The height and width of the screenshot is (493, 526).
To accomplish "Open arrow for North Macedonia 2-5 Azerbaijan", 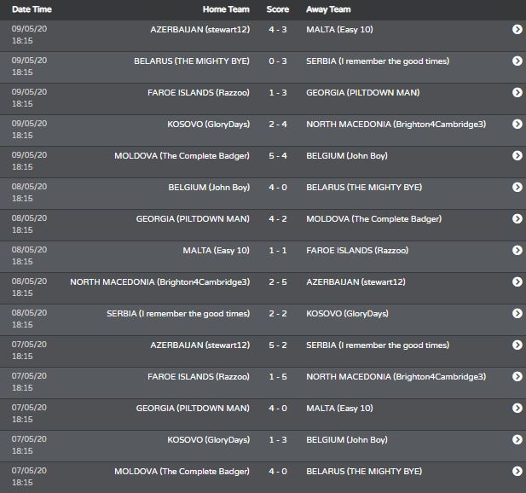I will (517, 281).
